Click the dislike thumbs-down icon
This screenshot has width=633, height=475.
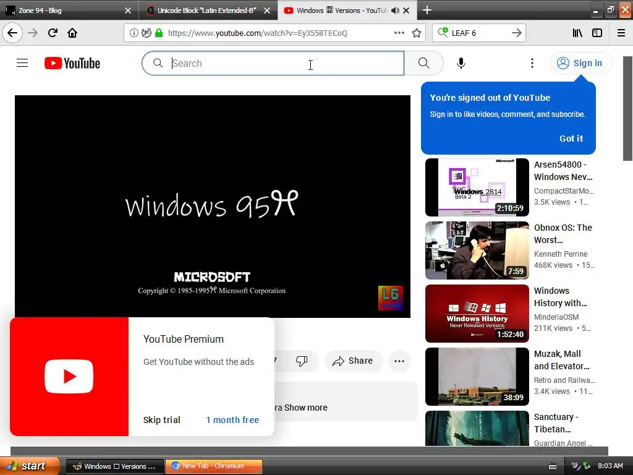tap(302, 361)
